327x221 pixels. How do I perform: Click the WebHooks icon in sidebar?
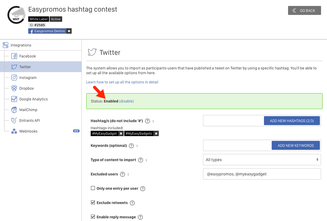point(14,131)
